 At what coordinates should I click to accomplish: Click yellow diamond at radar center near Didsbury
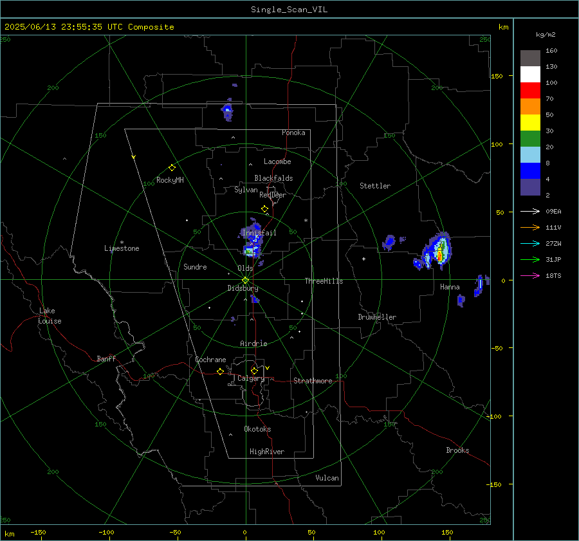tap(245, 280)
